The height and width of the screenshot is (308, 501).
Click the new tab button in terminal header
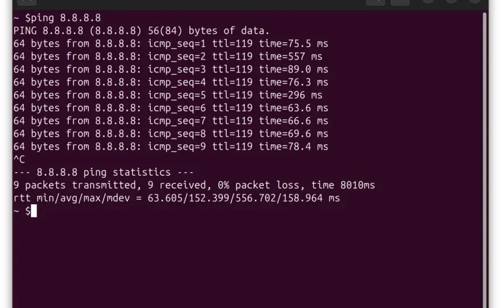[27, 2]
